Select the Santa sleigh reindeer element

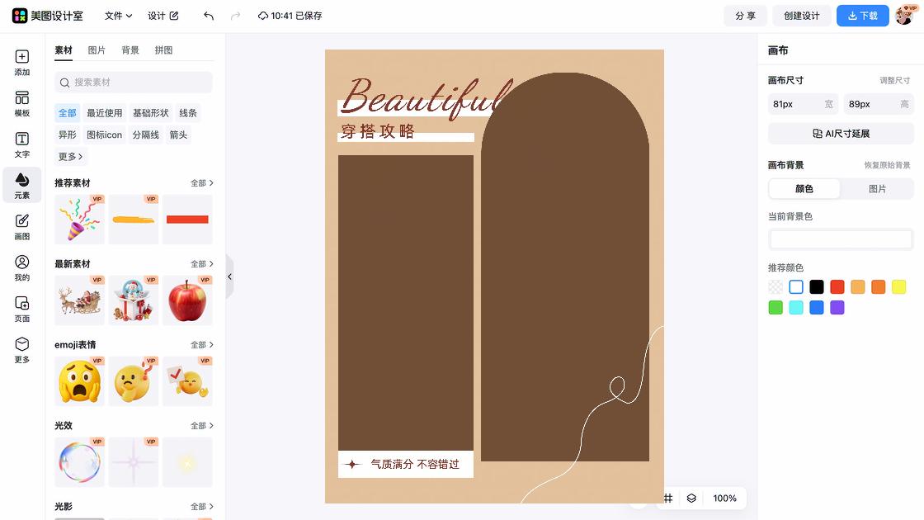click(x=79, y=300)
